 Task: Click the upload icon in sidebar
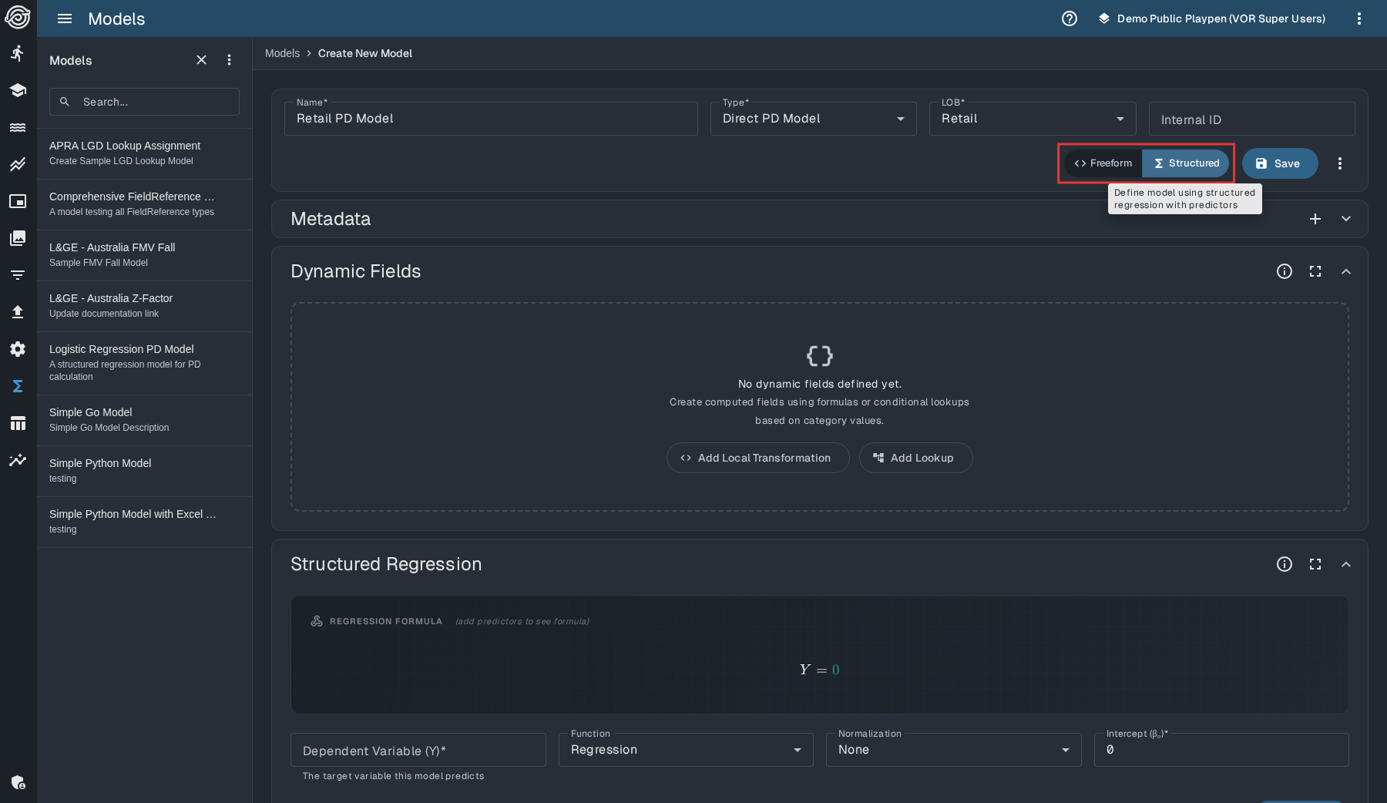(x=18, y=312)
